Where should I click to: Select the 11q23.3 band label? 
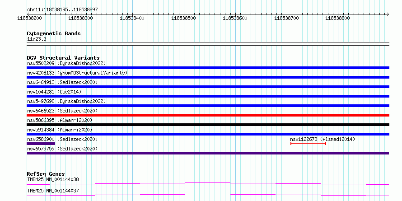pyautogui.click(x=37, y=39)
